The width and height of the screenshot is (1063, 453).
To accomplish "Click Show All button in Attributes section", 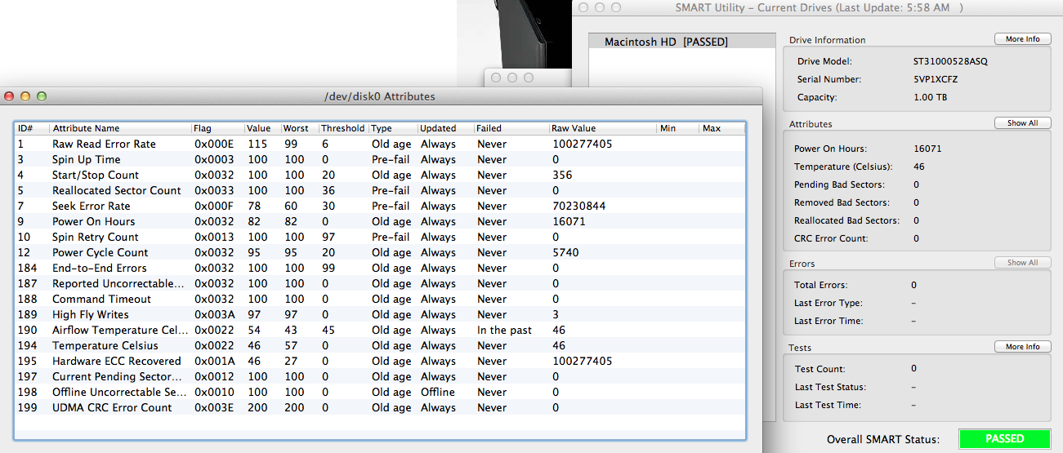I will point(1022,123).
